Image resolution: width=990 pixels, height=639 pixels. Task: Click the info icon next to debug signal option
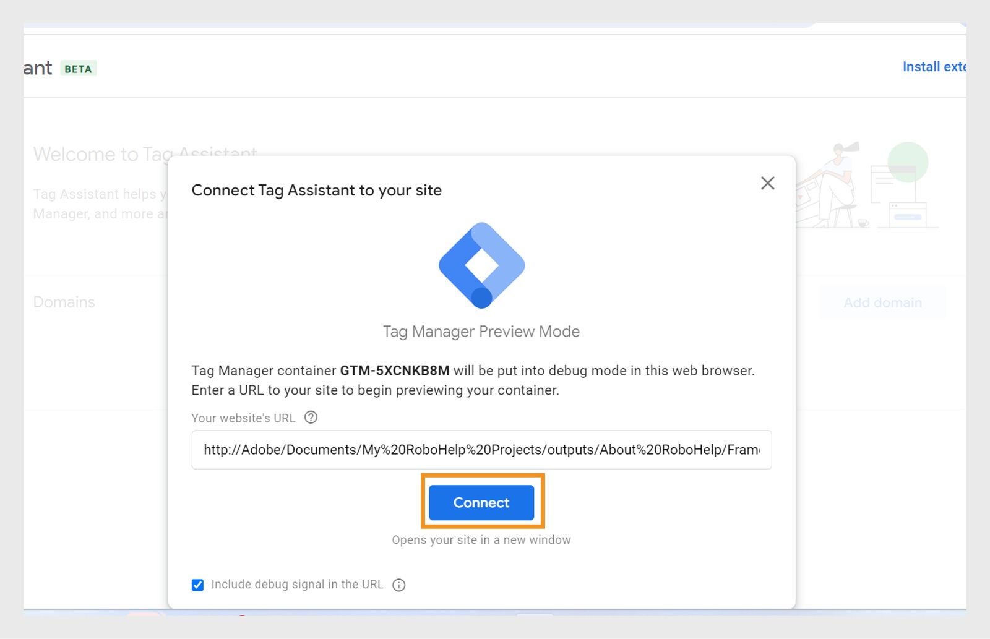(399, 585)
